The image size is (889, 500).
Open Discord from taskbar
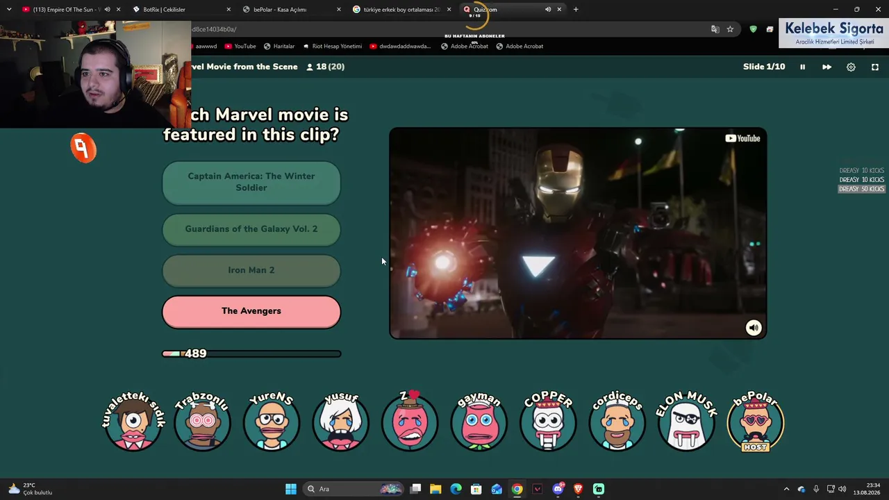click(558, 489)
